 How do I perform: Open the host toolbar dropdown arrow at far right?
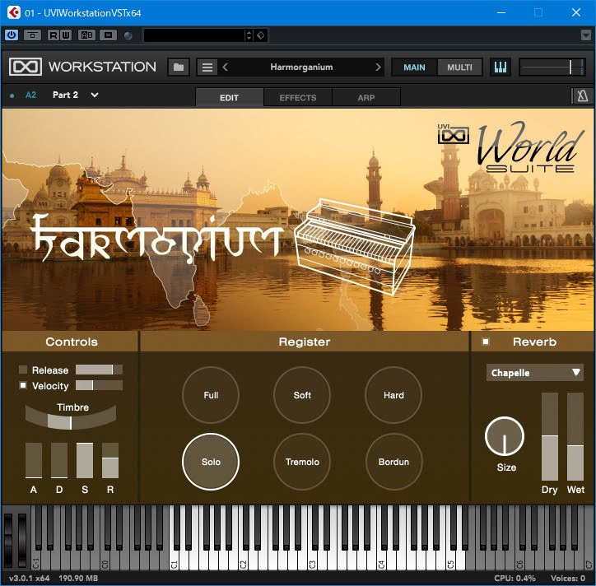(586, 35)
